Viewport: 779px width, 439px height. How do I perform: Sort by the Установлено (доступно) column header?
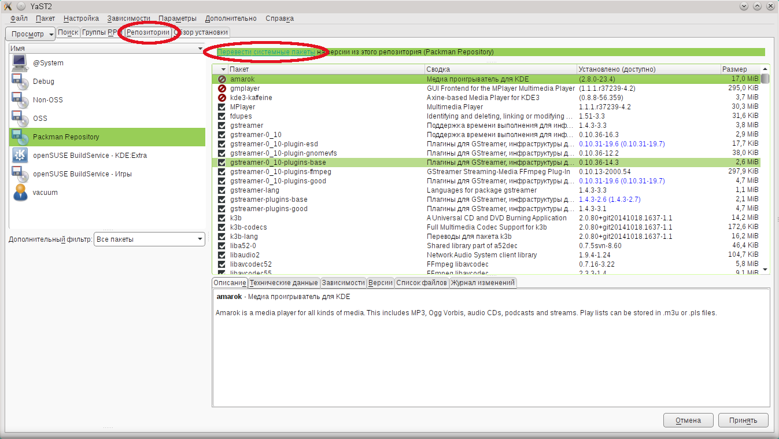(x=649, y=69)
